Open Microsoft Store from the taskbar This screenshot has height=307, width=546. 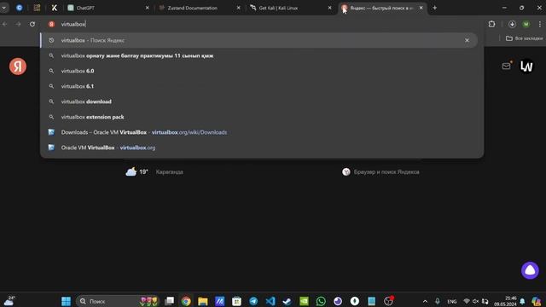[x=237, y=301]
